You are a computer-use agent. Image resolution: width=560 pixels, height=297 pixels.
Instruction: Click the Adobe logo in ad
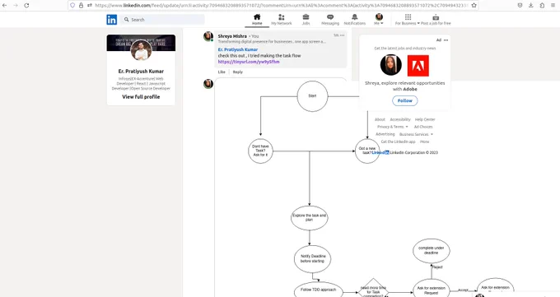pos(418,65)
